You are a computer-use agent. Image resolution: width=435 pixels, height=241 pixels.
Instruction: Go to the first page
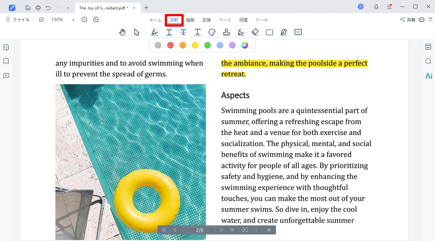point(165,230)
